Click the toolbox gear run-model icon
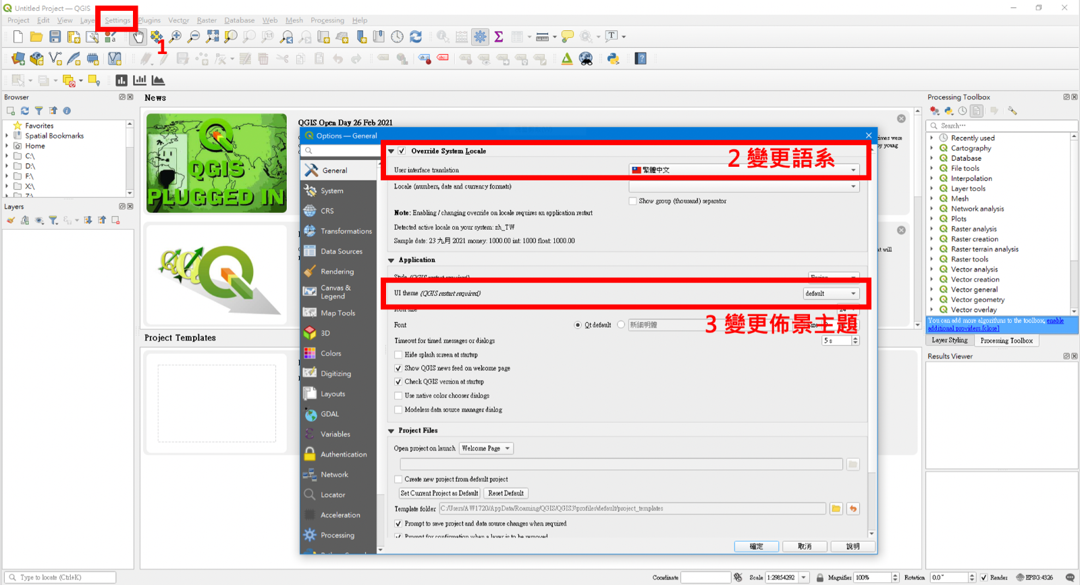 point(934,111)
